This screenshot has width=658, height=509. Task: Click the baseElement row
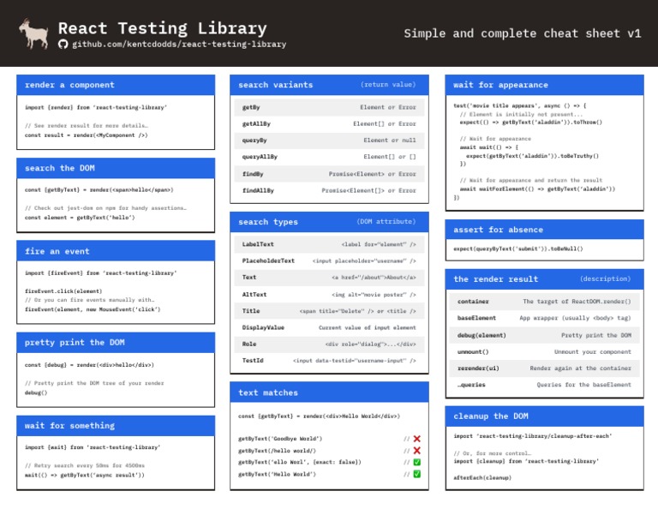click(544, 318)
